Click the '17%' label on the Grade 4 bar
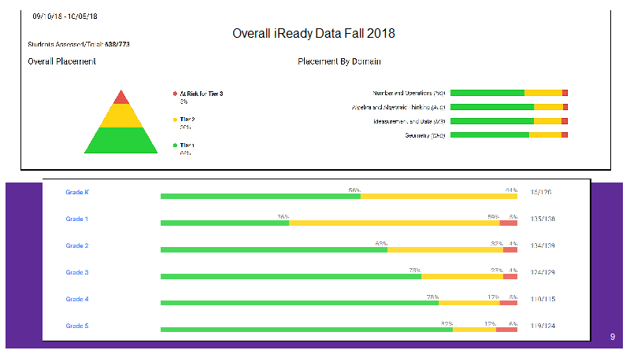The width and height of the screenshot is (630, 354). point(494,297)
